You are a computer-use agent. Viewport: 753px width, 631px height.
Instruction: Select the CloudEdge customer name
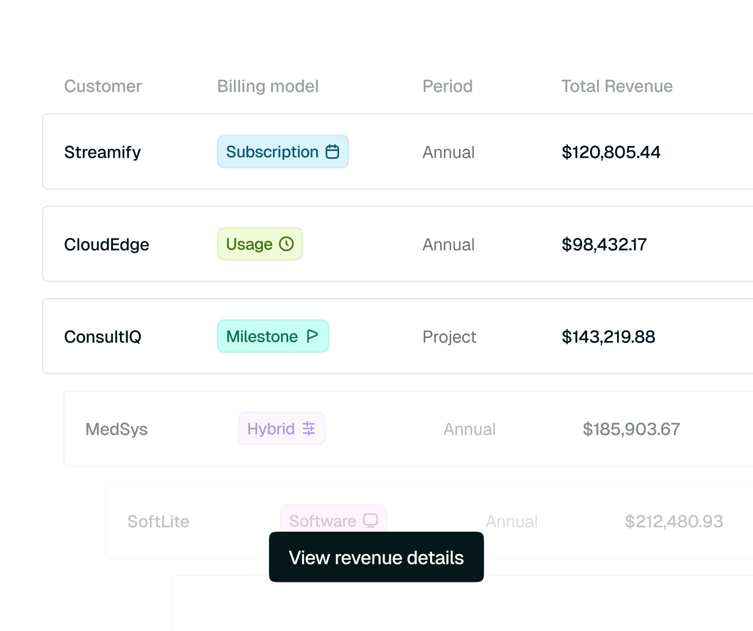click(x=106, y=245)
